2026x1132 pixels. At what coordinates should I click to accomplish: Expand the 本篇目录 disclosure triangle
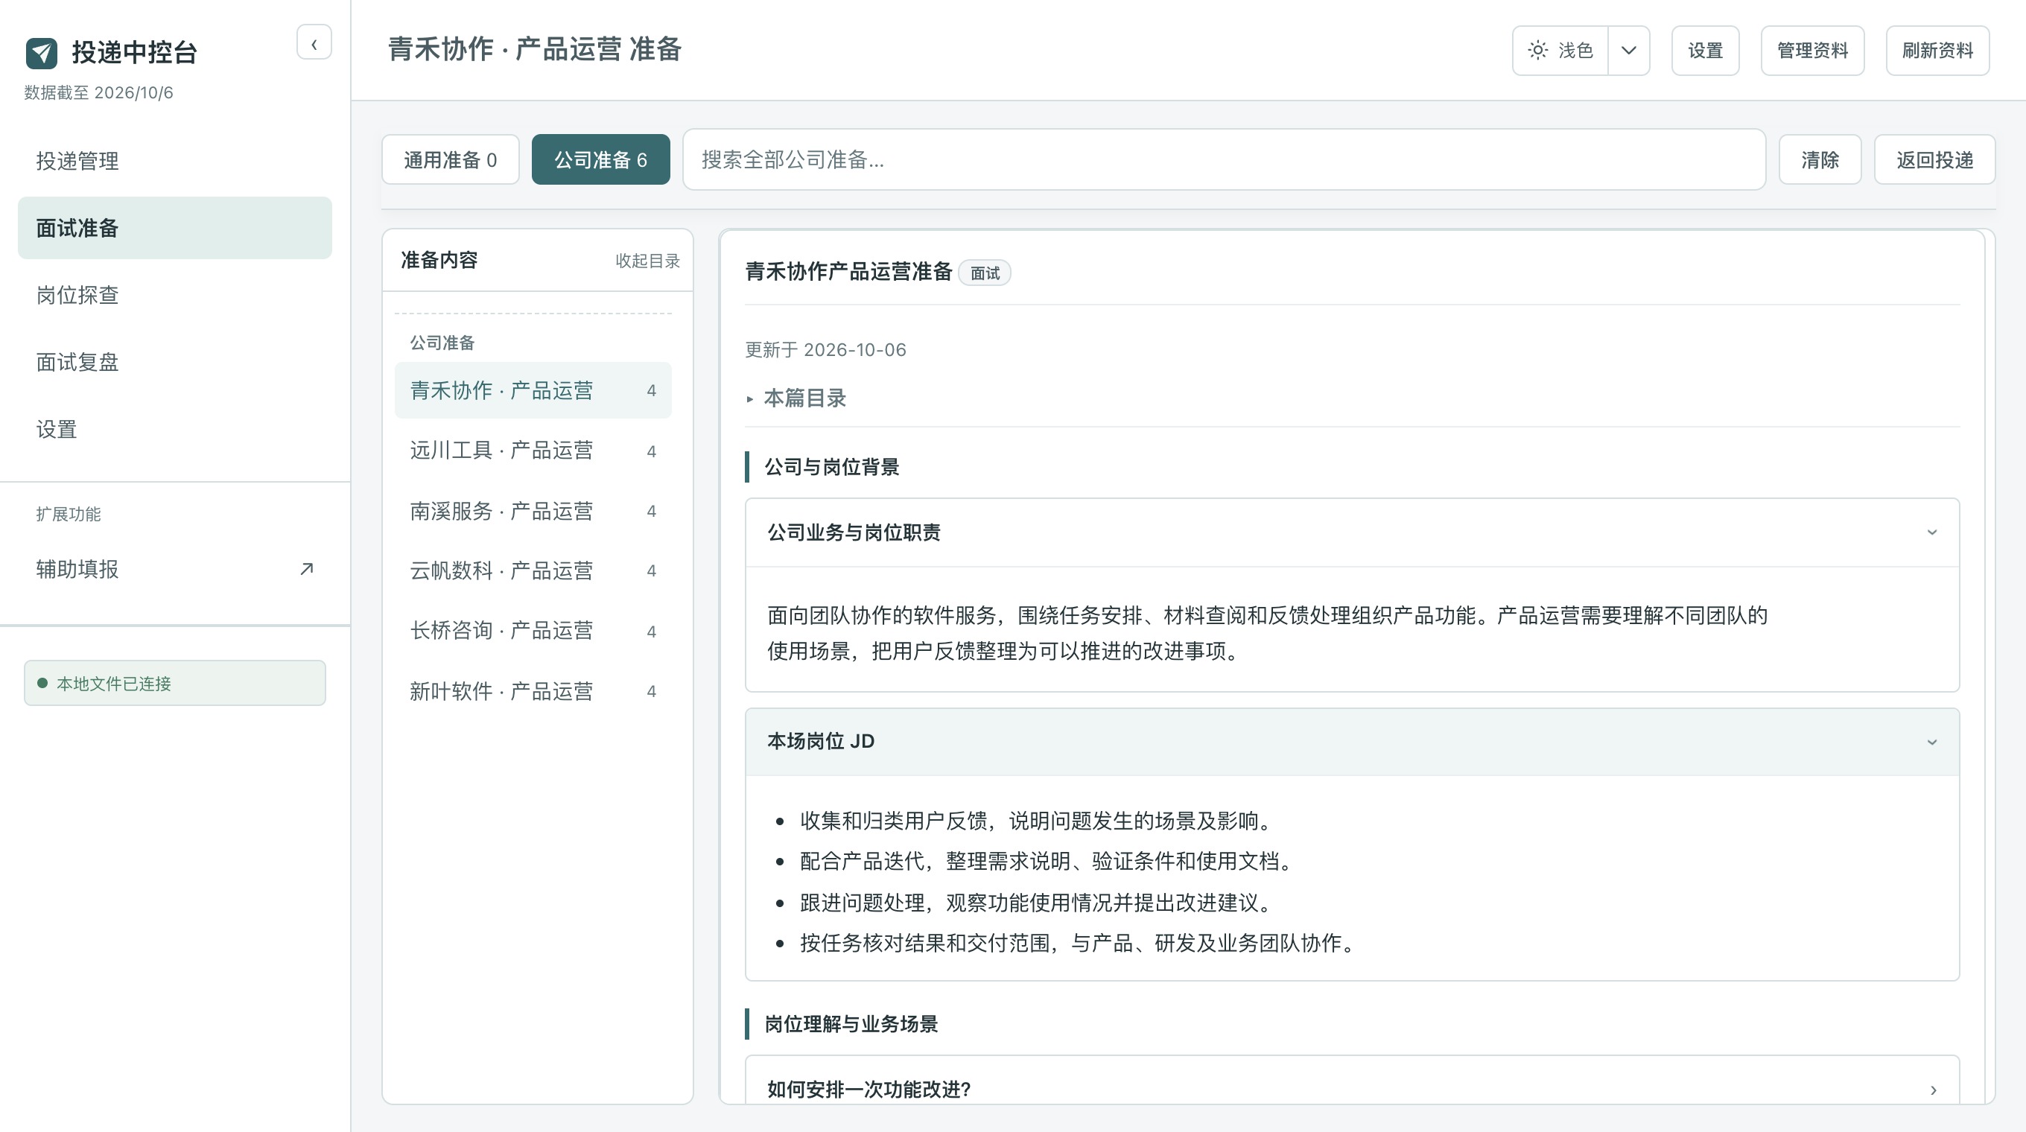(749, 399)
